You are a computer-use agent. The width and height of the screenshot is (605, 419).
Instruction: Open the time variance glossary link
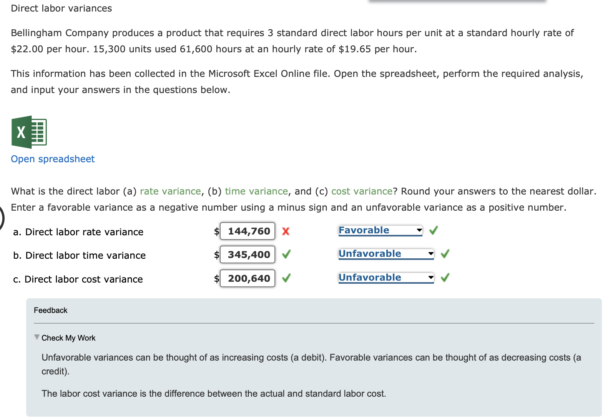pyautogui.click(x=256, y=191)
